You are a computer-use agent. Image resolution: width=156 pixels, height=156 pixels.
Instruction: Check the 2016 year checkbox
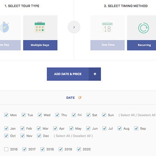click(6, 149)
